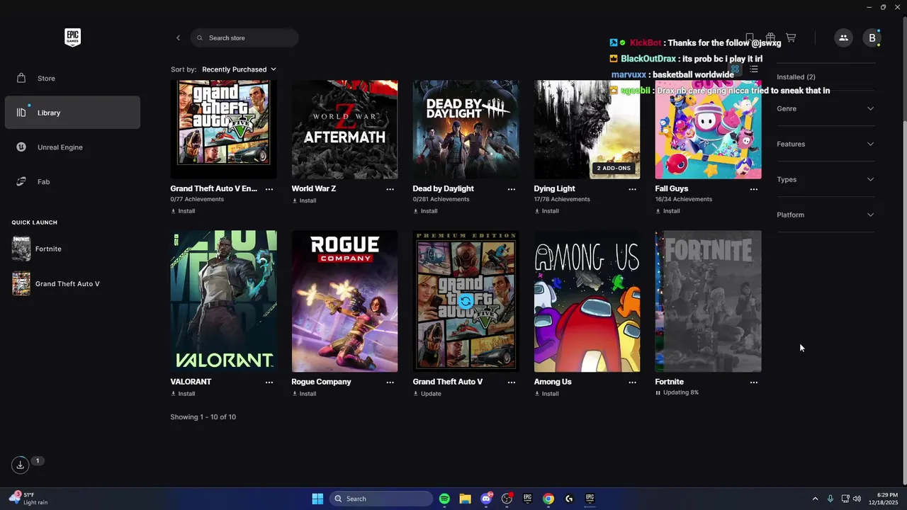907x510 pixels.
Task: Open three-dot menu for Fortnite
Action: click(754, 382)
